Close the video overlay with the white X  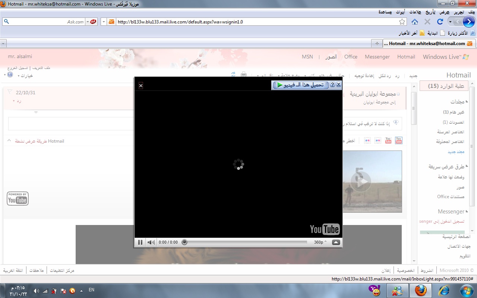(x=141, y=86)
